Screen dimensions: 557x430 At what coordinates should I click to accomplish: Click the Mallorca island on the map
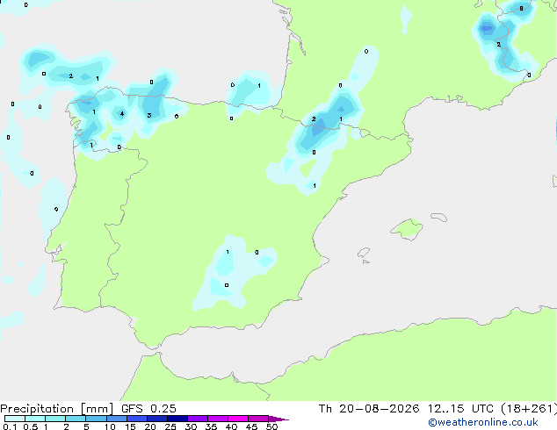pos(408,229)
